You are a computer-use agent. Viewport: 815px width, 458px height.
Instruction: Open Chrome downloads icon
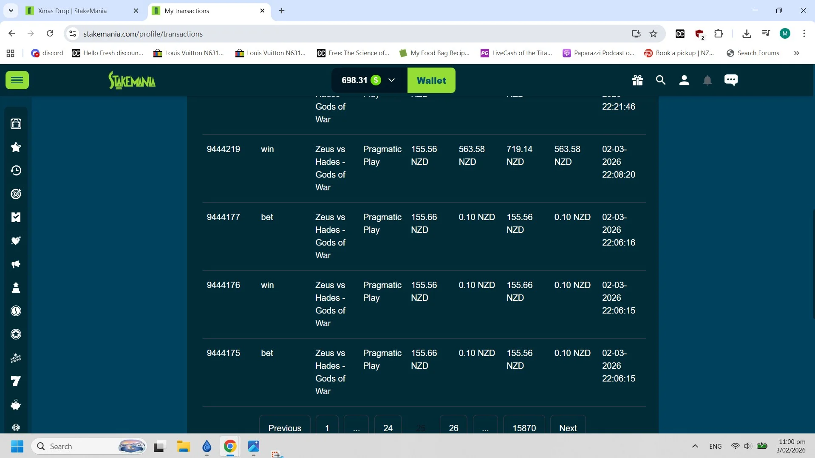[x=747, y=34]
